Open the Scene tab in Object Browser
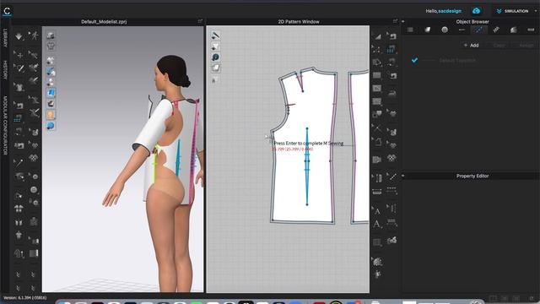The width and height of the screenshot is (540, 304). tap(410, 30)
